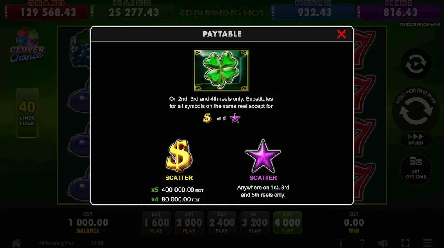
Task: Spin the reels using the circular arrows button
Action: coord(416,110)
